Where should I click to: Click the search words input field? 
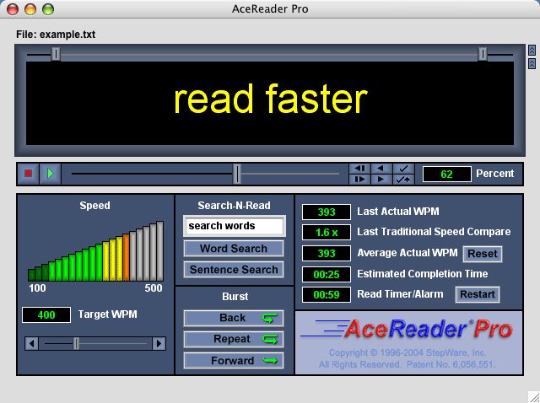tap(234, 226)
